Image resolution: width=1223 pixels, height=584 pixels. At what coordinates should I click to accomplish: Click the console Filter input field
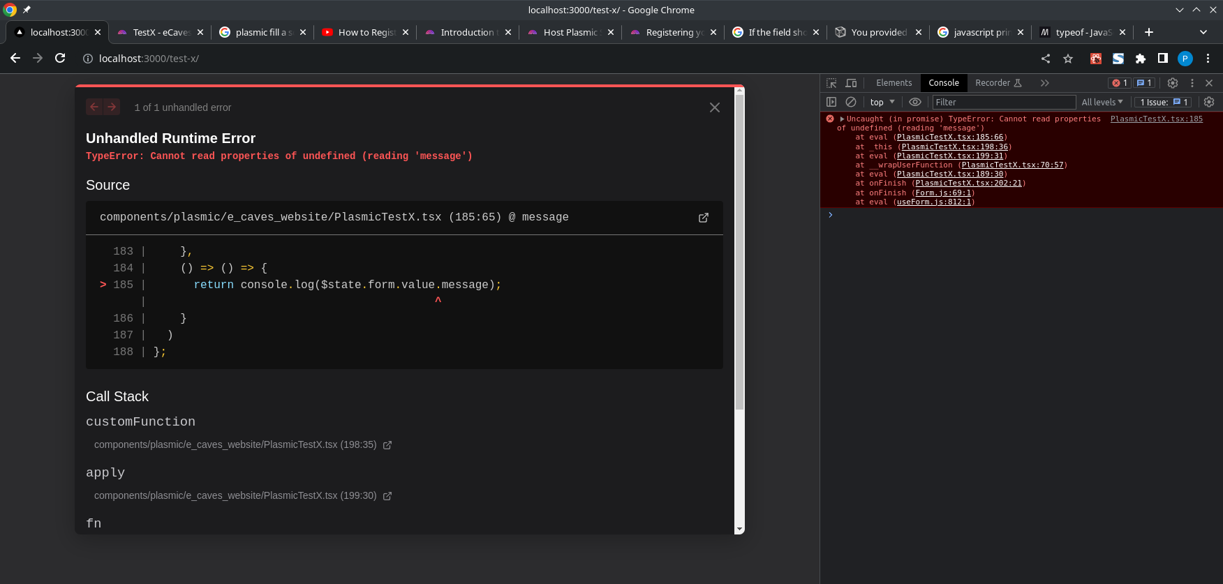pos(1003,102)
